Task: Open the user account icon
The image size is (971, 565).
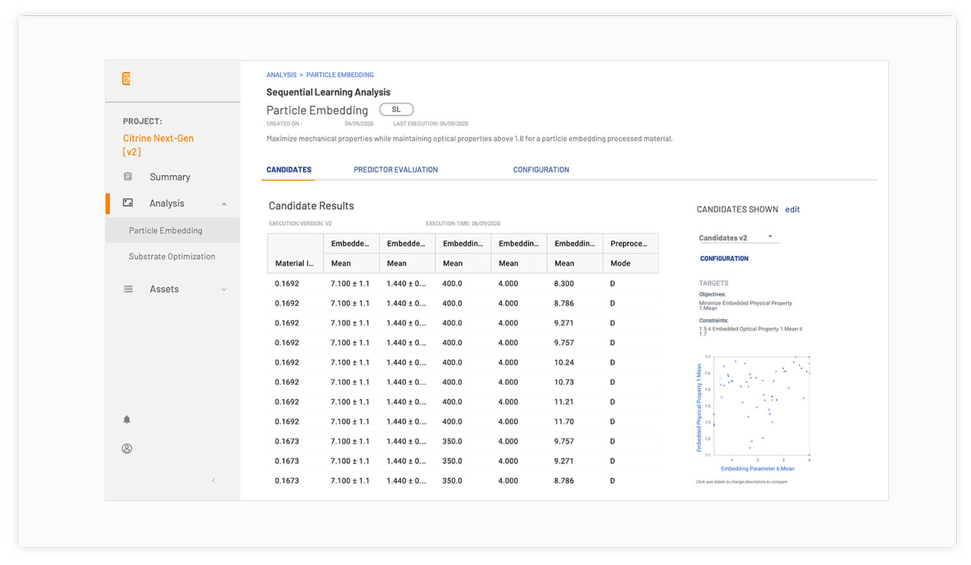Action: (127, 449)
